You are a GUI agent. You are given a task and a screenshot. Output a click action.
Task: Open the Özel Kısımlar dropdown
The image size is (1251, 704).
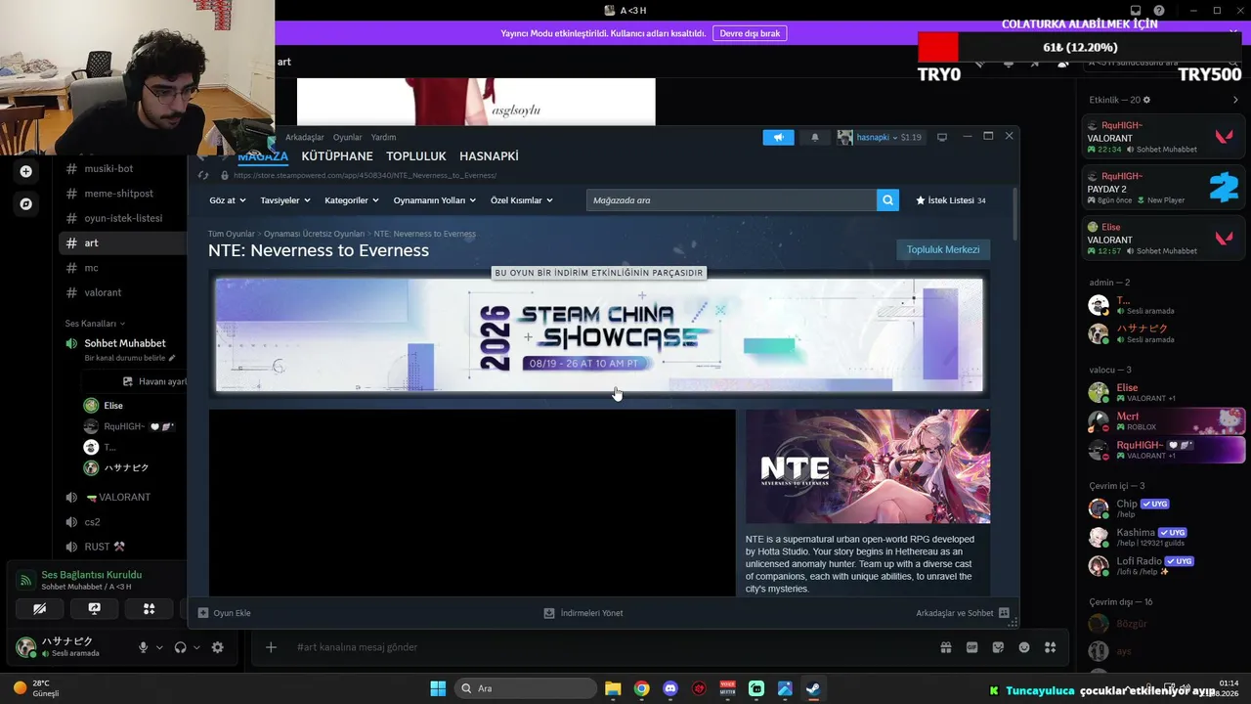pos(522,200)
